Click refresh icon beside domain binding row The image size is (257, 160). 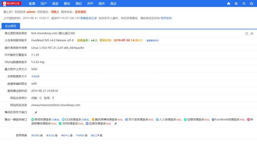[246, 34]
